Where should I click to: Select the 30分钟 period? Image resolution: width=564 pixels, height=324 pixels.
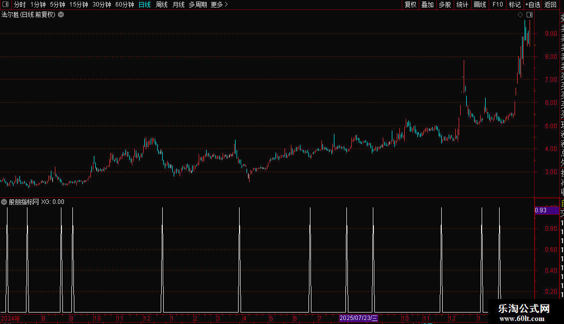[102, 4]
